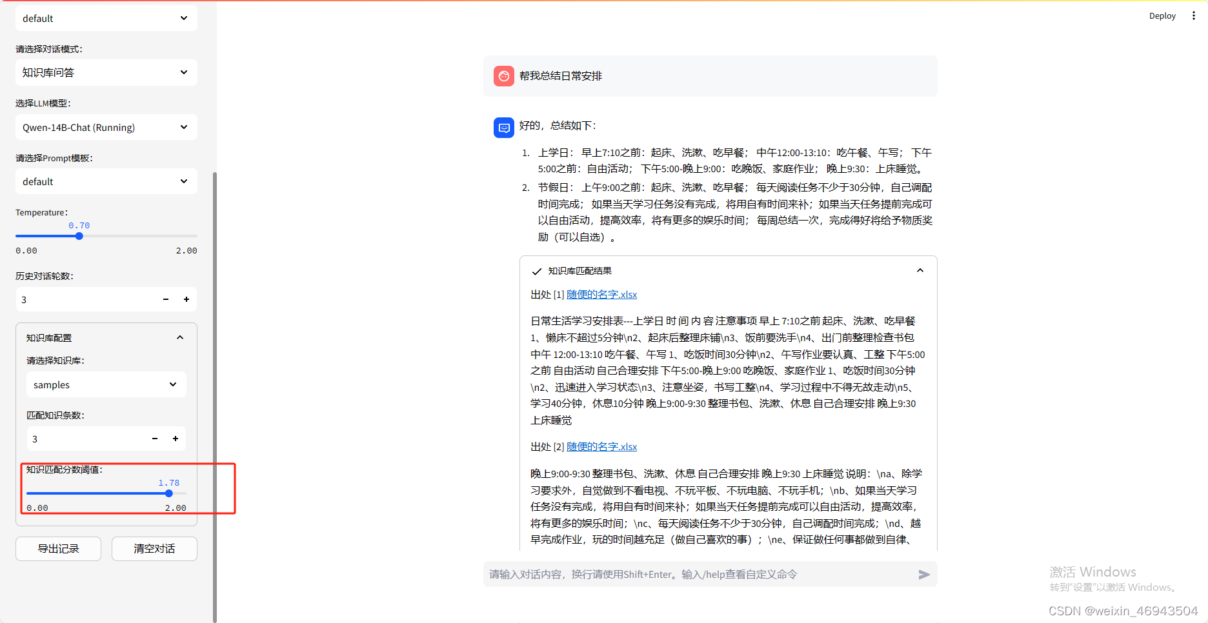Increase 历史对话轮数 with plus button
This screenshot has height=623, width=1208.
tap(186, 299)
